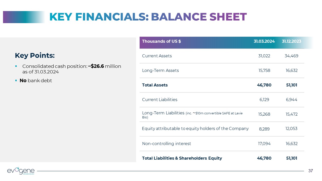The image size is (322, 181).
Task: Select the equity value 8,289
Action: [264, 129]
